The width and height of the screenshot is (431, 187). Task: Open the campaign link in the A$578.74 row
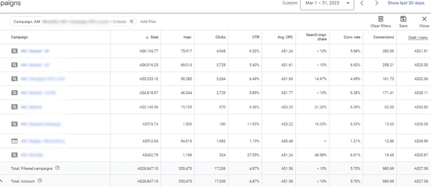coord(41,124)
